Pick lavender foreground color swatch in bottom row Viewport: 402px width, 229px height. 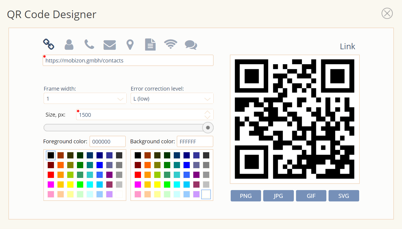[x=109, y=194]
